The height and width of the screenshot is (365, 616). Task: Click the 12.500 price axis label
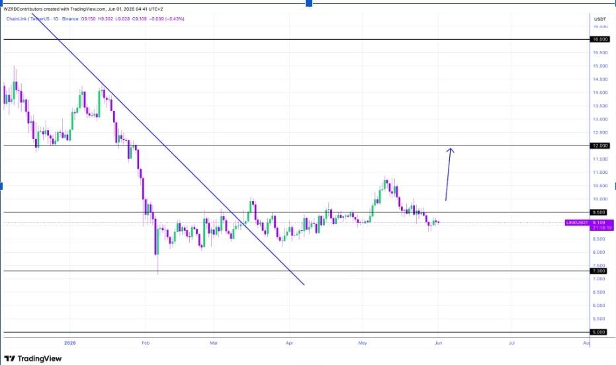click(600, 133)
